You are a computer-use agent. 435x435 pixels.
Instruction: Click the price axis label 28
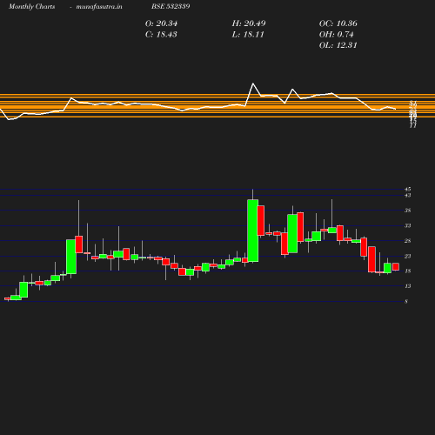tap(408, 241)
